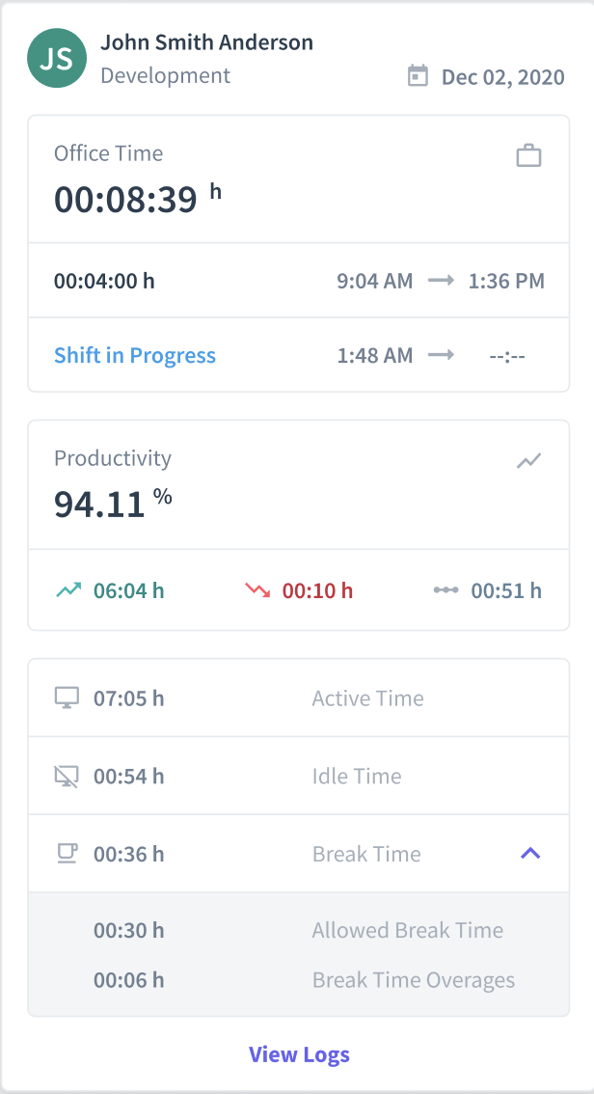Viewport: 594px width, 1094px height.
Task: Select the JS avatar circle
Action: click(x=56, y=59)
